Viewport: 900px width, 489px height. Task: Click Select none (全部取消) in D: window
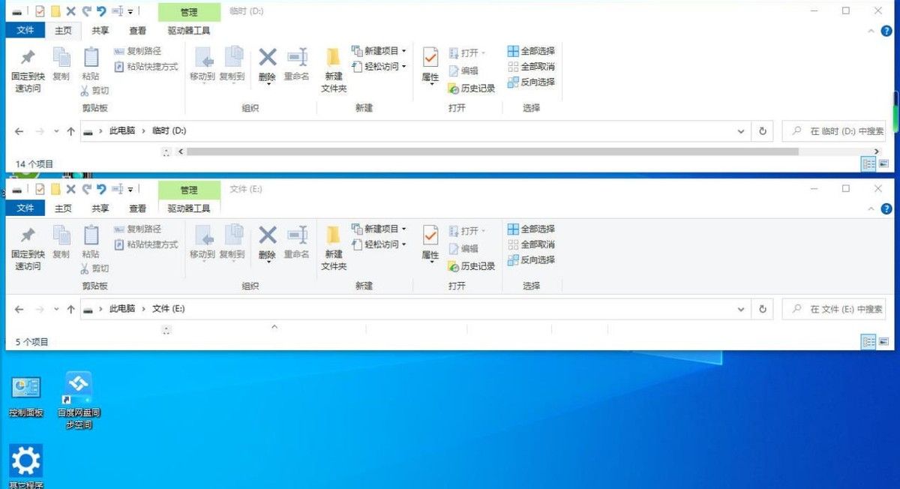532,67
